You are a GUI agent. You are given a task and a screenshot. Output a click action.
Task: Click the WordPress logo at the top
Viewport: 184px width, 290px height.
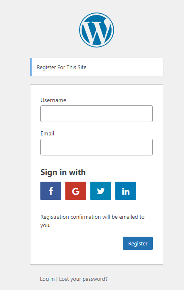[x=97, y=30]
